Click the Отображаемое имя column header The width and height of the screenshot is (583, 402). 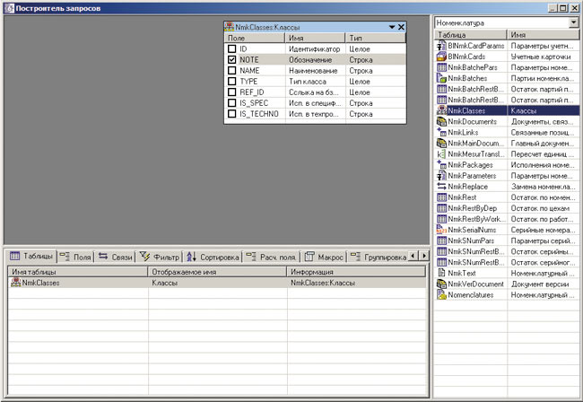click(217, 271)
